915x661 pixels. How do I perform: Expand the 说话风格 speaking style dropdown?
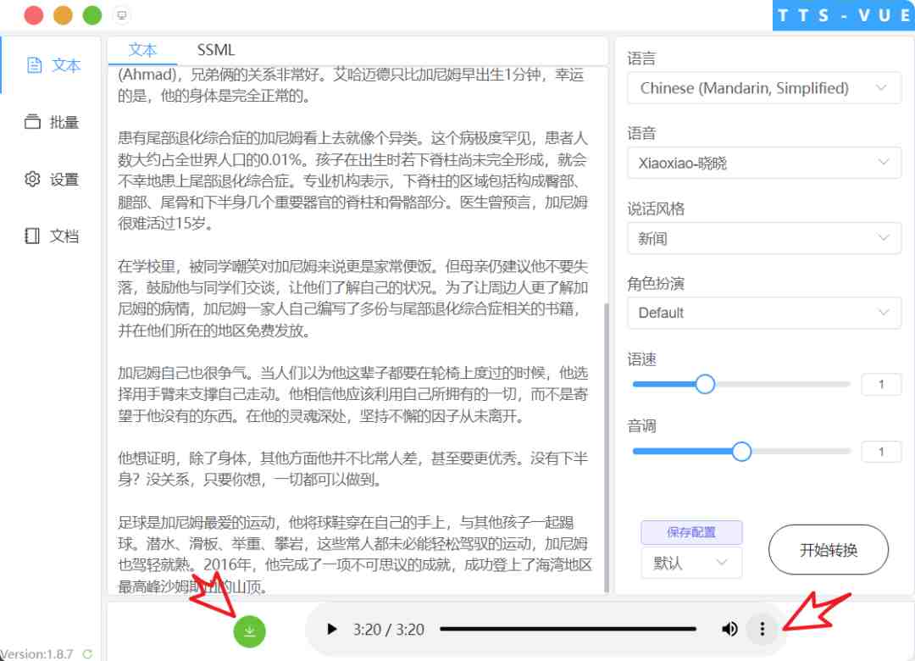pyautogui.click(x=763, y=238)
